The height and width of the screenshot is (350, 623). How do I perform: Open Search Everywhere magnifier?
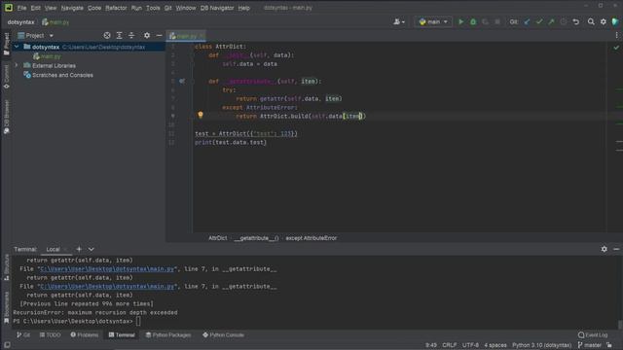[x=591, y=21]
